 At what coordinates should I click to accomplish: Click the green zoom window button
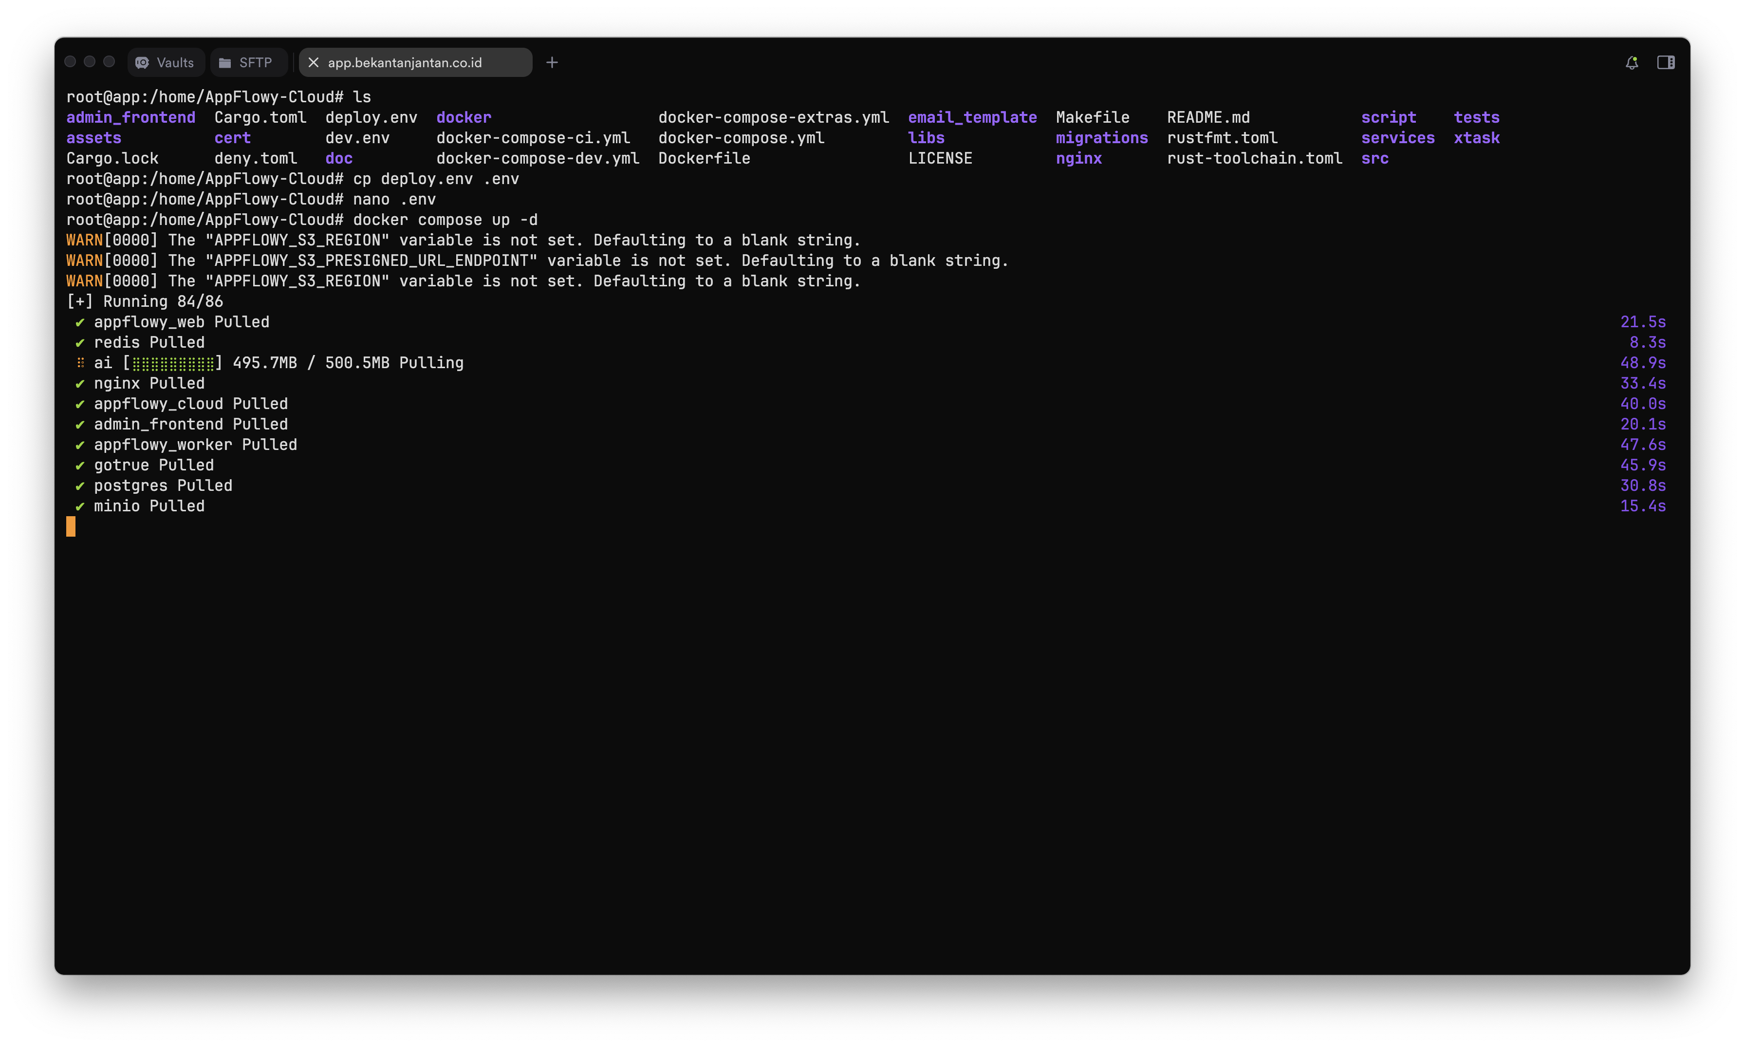tap(110, 62)
